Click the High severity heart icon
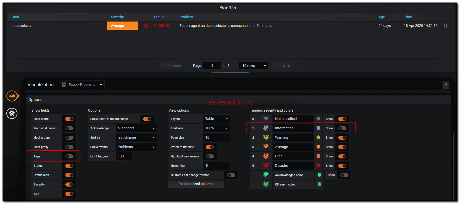 tap(266, 156)
